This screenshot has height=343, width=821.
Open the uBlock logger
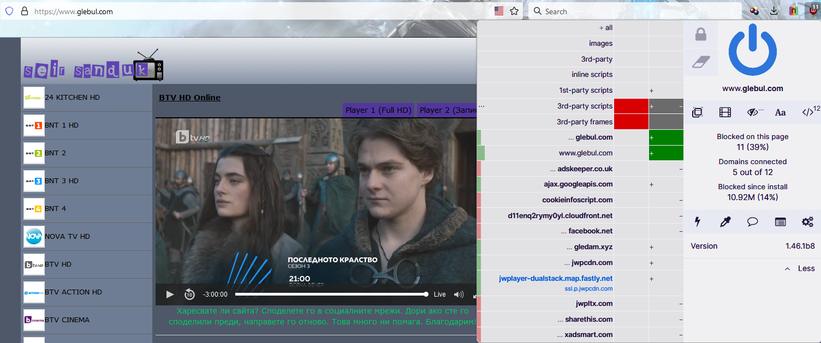click(x=781, y=222)
